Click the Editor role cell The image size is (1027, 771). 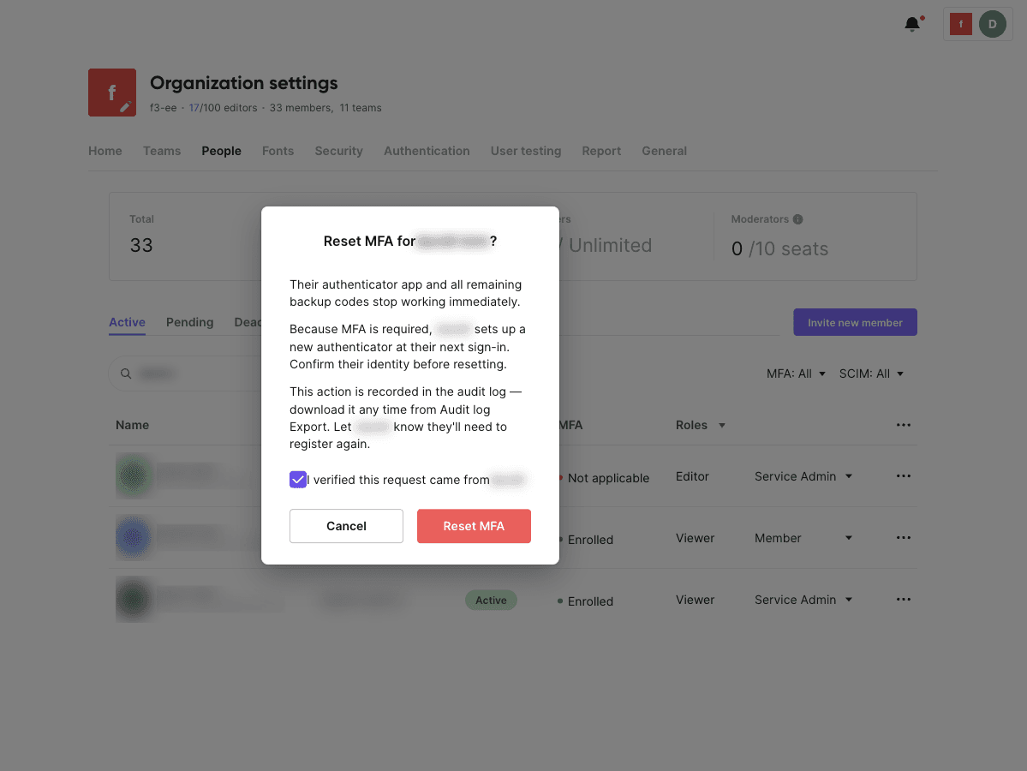(x=692, y=476)
